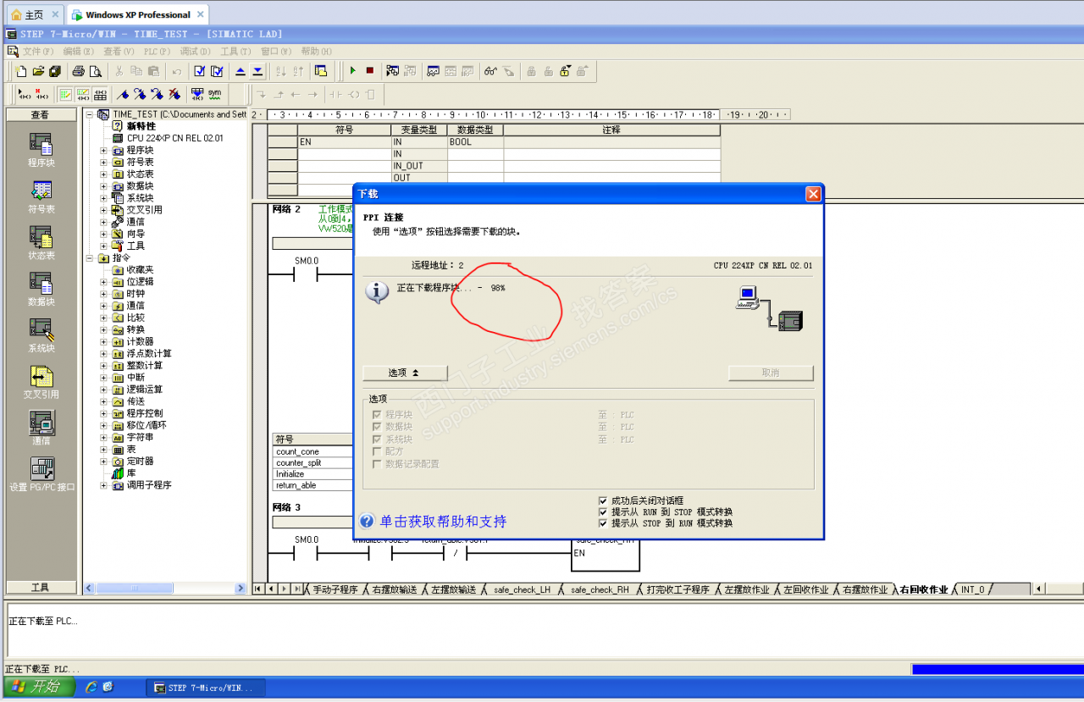Open 数据块 in the 查看 sidebar
Viewport: 1084px width, 702px height.
point(41,289)
